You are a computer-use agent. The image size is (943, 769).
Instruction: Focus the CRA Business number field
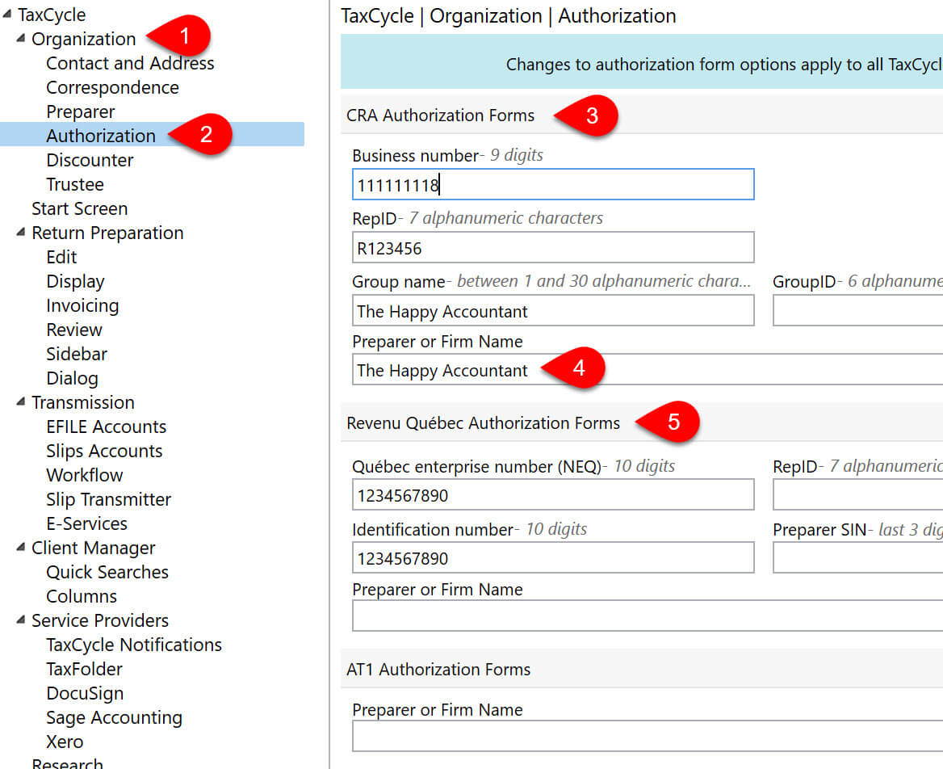553,184
